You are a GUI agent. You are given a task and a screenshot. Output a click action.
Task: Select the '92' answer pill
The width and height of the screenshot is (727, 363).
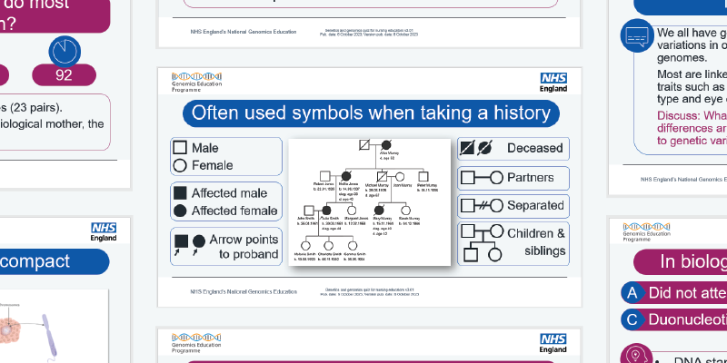(64, 75)
